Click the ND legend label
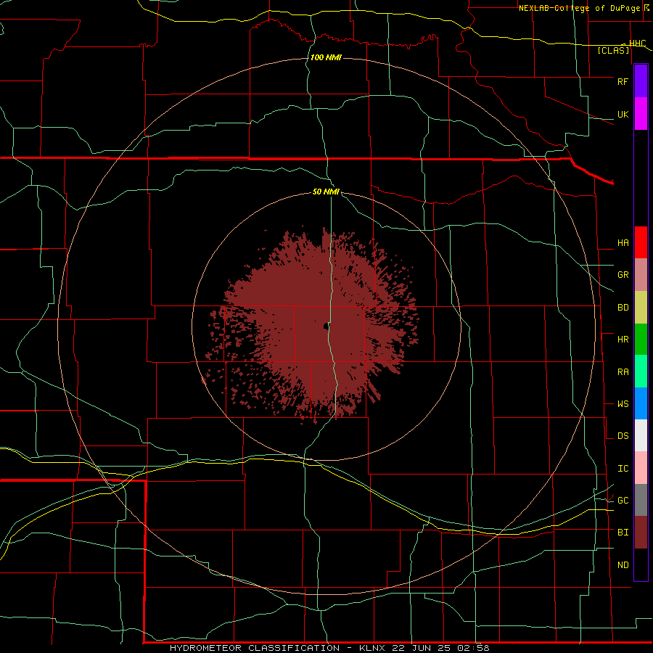 point(623,565)
